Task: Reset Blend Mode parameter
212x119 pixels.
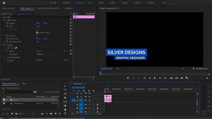Action: pos(71,54)
